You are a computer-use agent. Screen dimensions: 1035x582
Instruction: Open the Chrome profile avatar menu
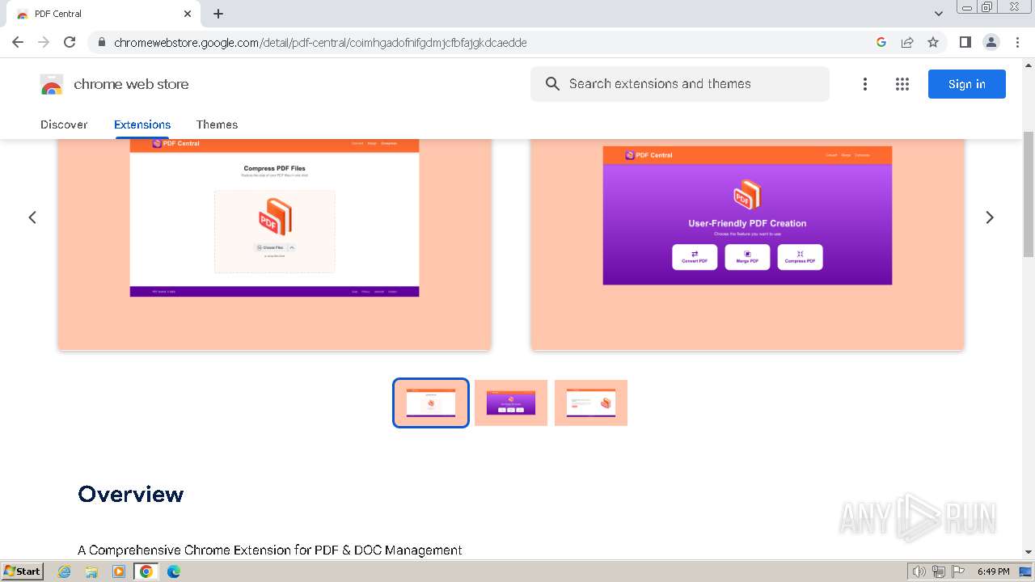coord(991,42)
